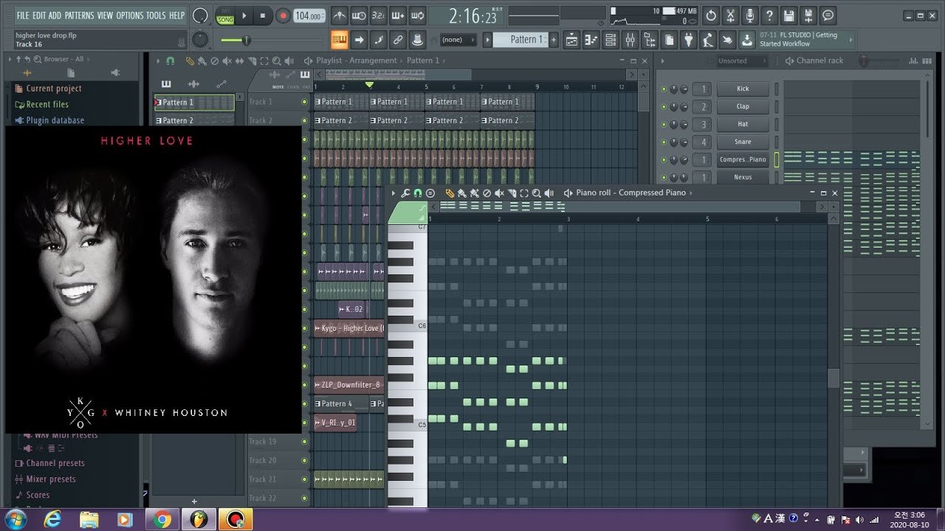
Task: Select the Playlist mute tool
Action: pos(227,61)
